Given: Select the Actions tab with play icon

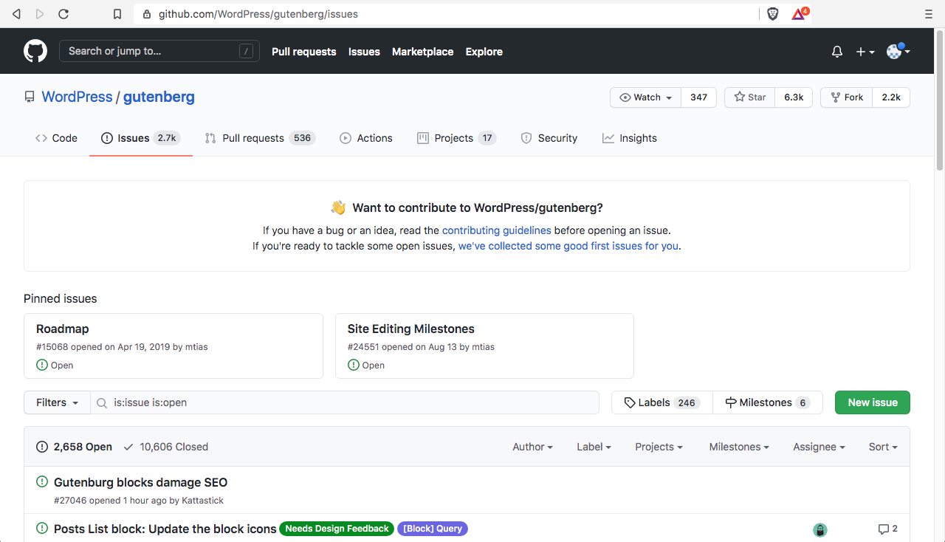Looking at the screenshot, I should (x=366, y=137).
